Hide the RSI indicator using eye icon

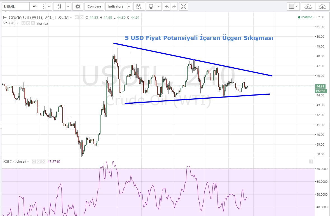click(34, 162)
